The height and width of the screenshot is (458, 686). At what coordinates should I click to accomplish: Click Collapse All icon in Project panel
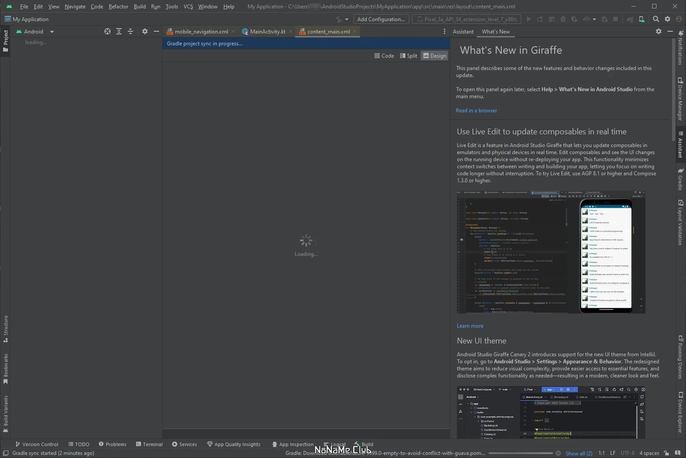(x=130, y=31)
